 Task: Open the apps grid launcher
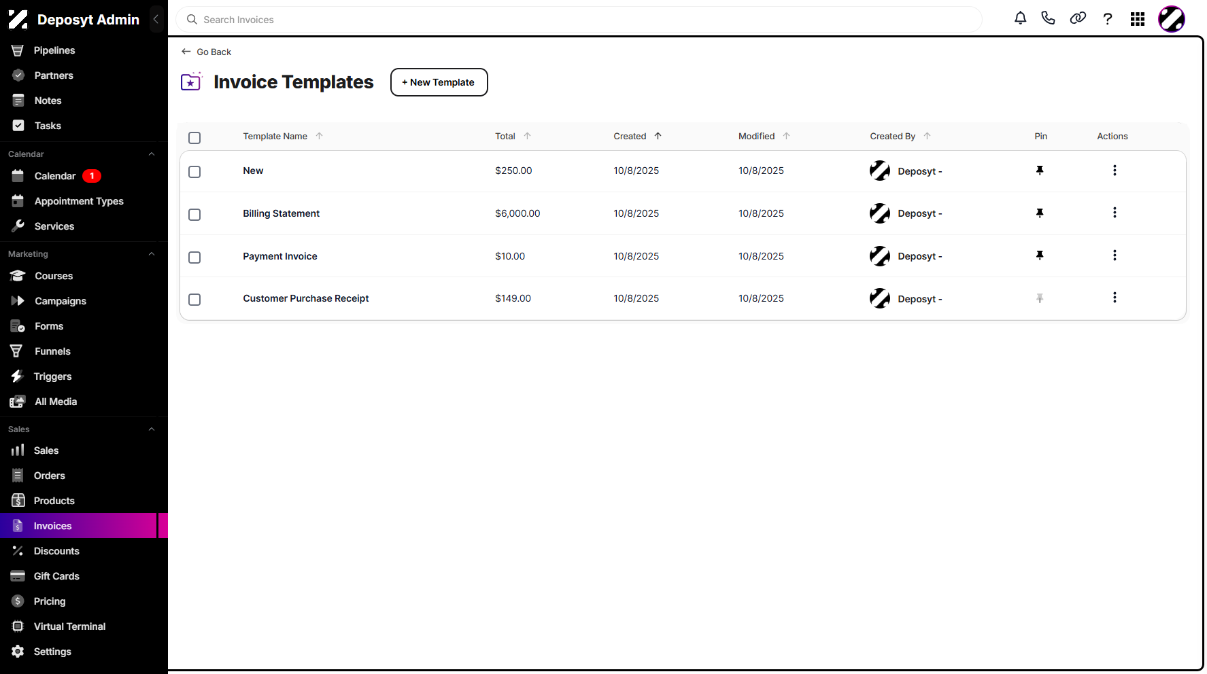coord(1138,19)
